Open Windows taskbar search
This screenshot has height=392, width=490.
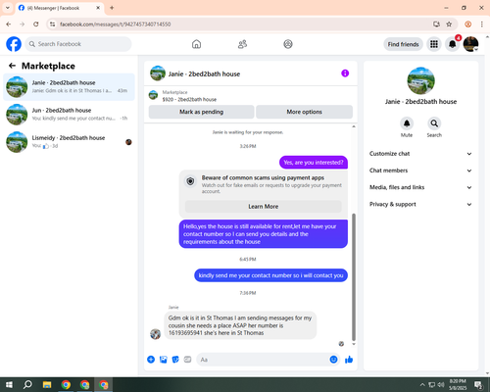pos(27,385)
